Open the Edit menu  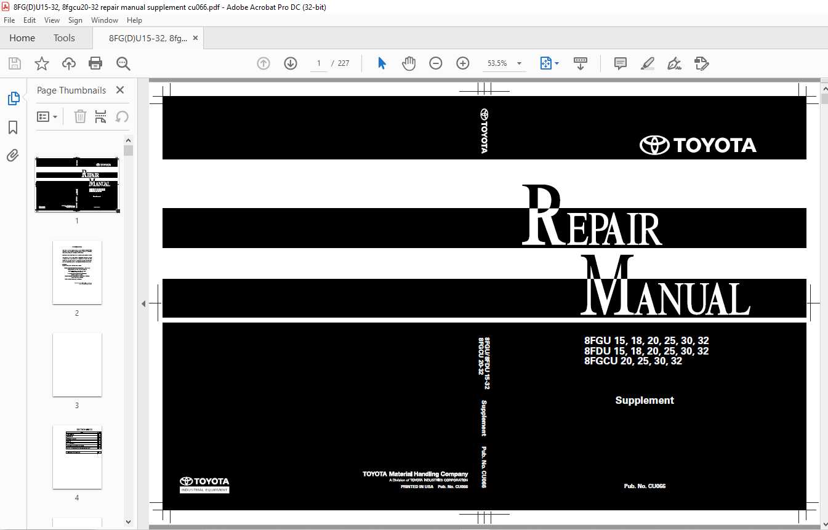(x=30, y=20)
